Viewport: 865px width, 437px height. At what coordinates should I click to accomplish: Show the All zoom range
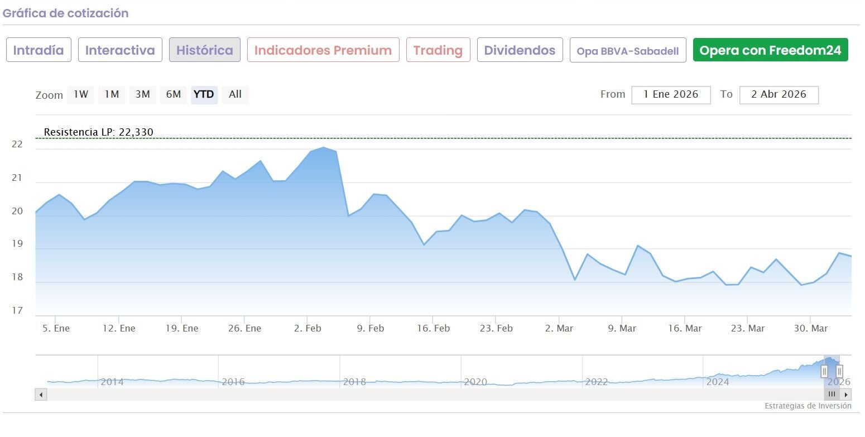235,95
